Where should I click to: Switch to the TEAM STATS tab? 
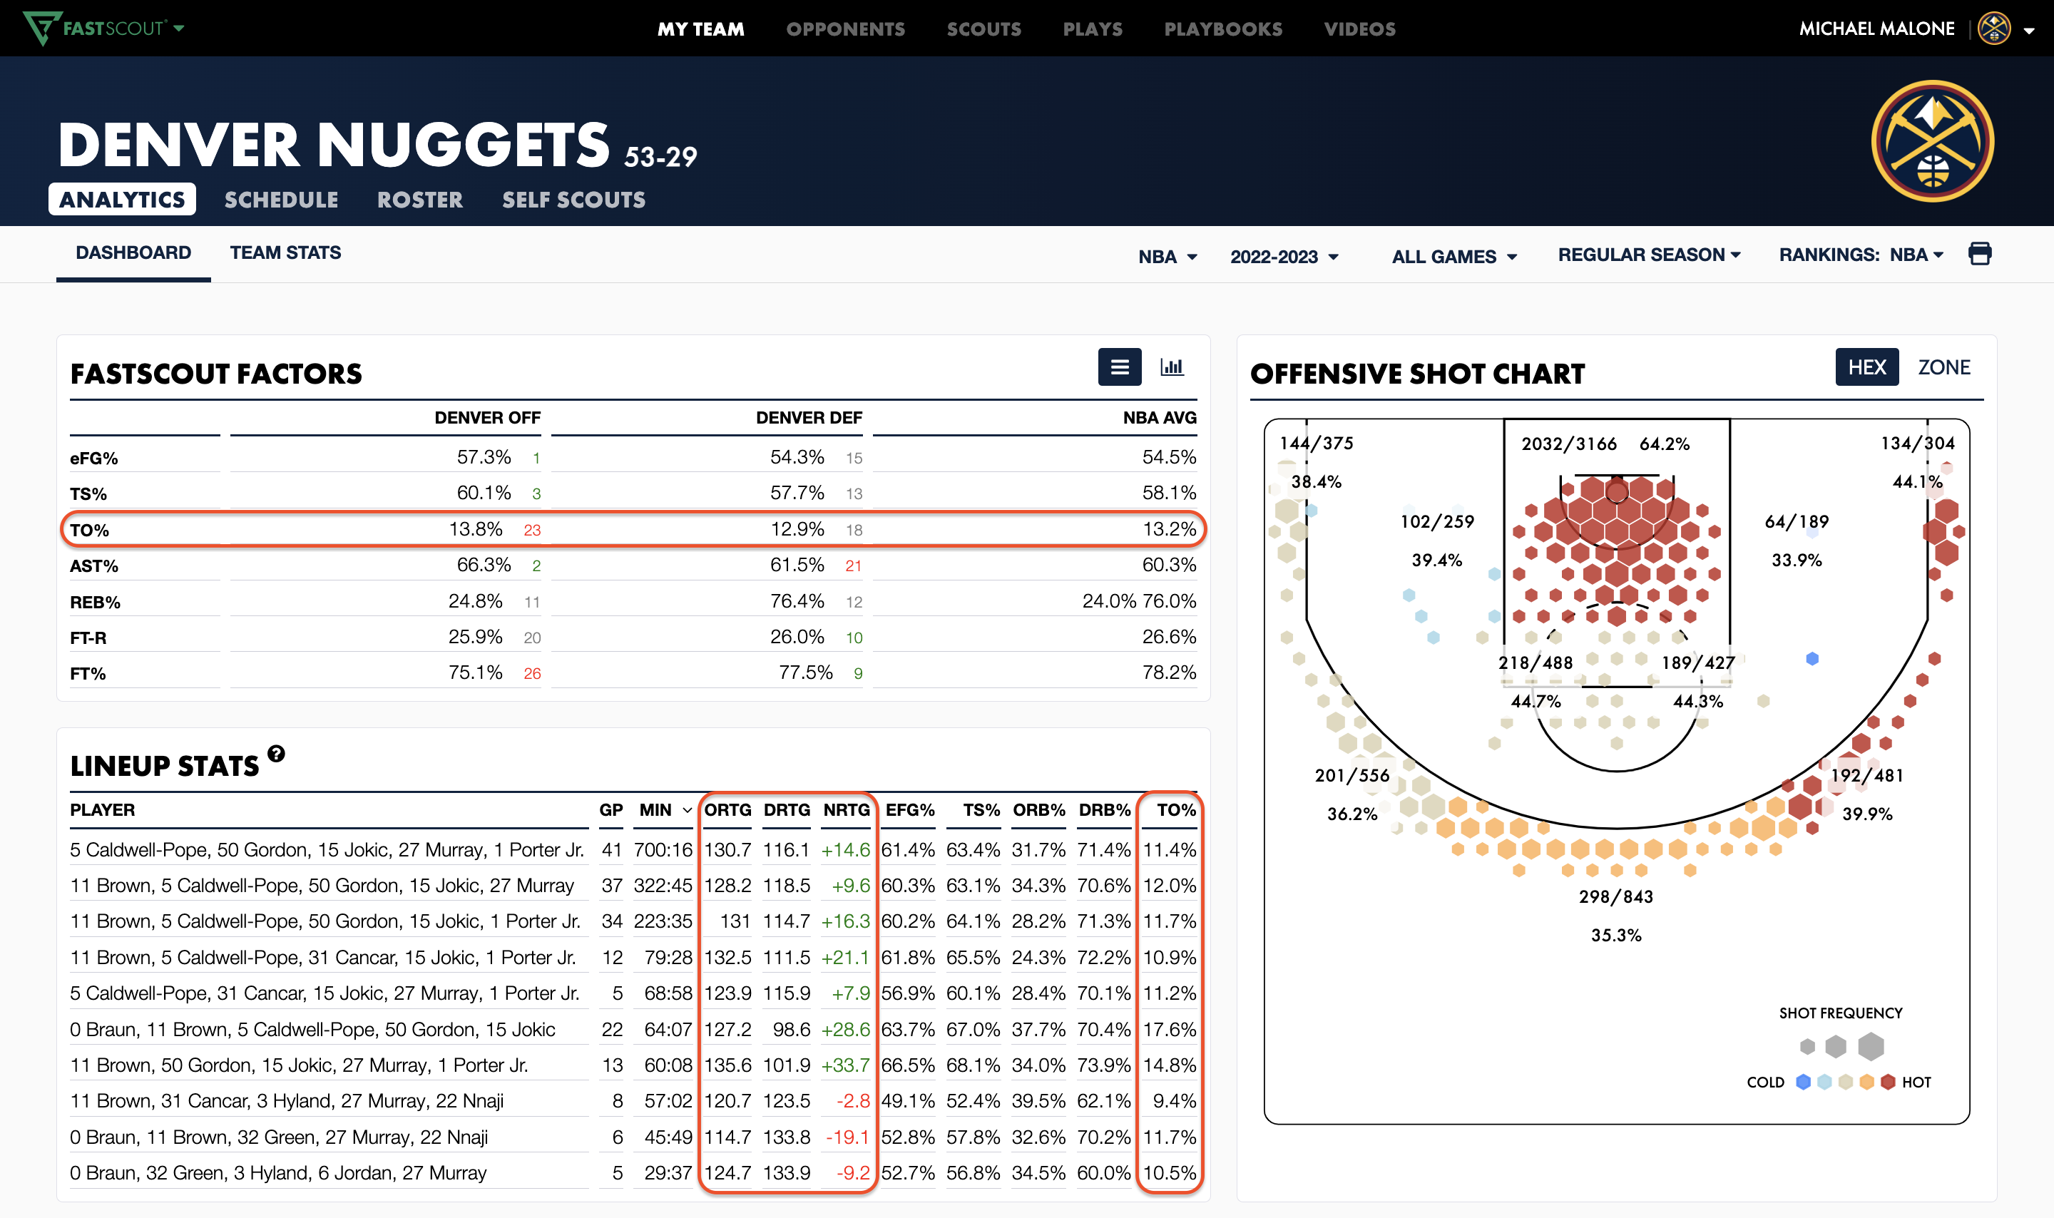[285, 252]
